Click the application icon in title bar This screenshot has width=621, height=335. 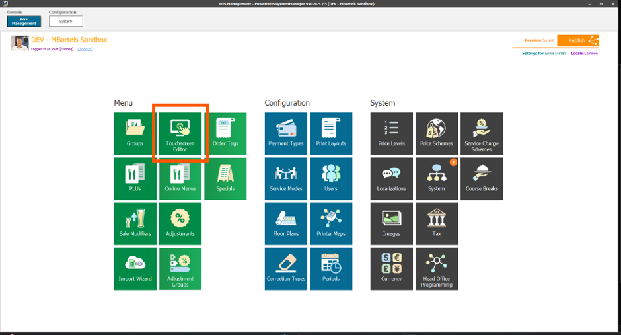point(5,3)
